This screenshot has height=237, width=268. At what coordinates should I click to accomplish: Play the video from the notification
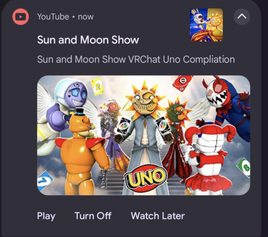[46, 216]
